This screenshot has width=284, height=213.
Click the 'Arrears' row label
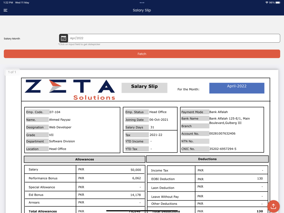[34, 202]
